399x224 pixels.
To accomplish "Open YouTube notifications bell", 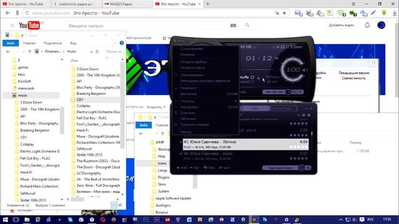I will click(x=367, y=25).
